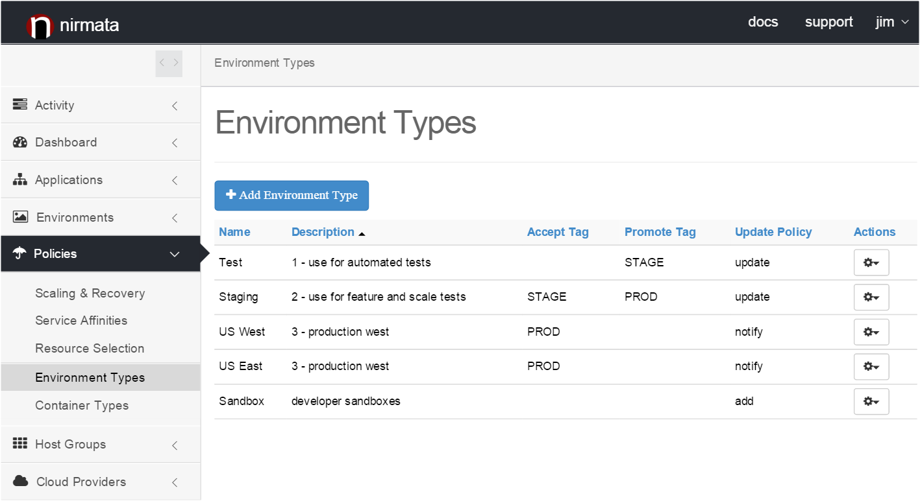Expand the Host Groups chevron

175,445
